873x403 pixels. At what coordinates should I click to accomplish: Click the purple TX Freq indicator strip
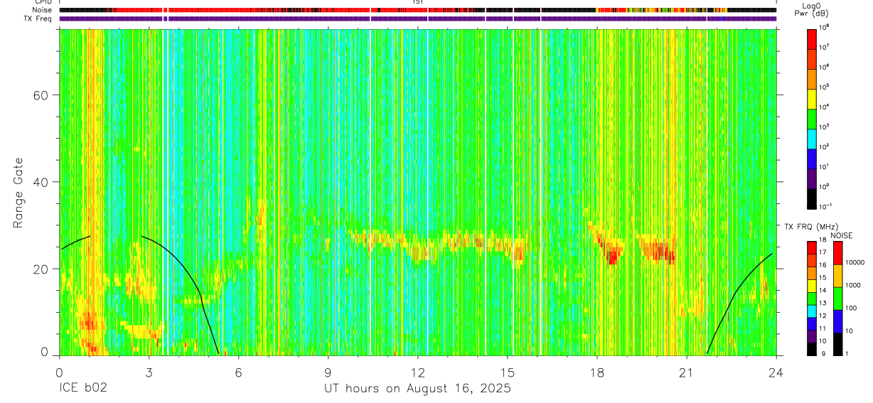(418, 18)
